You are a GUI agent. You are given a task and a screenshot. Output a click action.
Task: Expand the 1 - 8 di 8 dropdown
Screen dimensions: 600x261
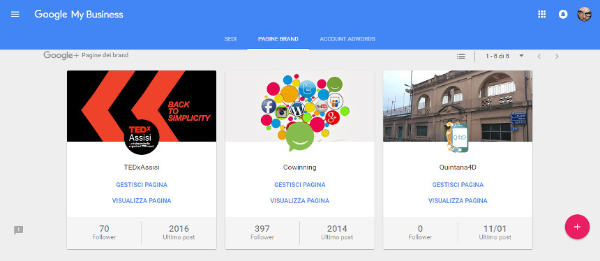(x=521, y=56)
